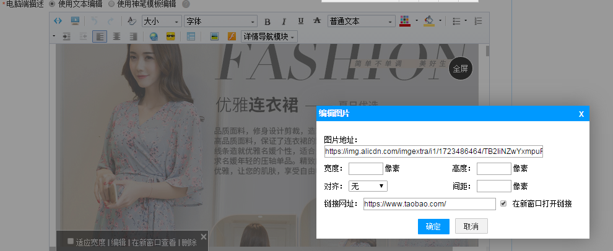Click the 链接网址 URL input field
This screenshot has height=251, width=613.
pyautogui.click(x=429, y=203)
